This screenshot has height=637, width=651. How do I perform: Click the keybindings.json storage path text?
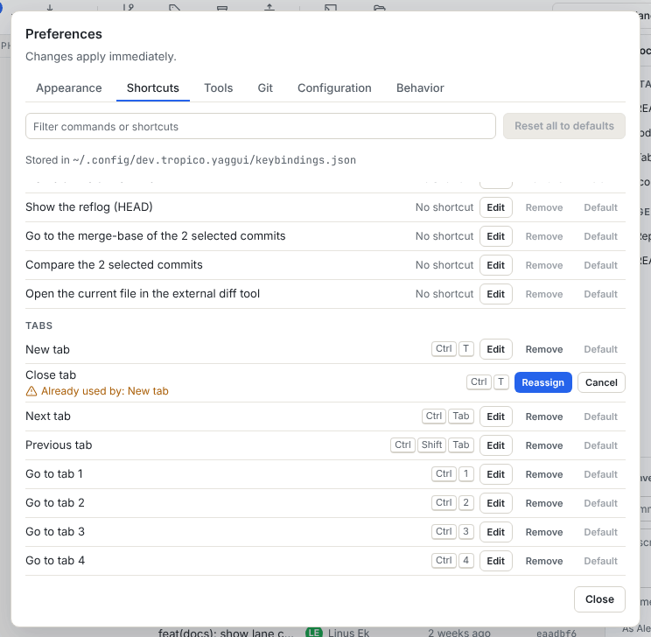pos(214,160)
